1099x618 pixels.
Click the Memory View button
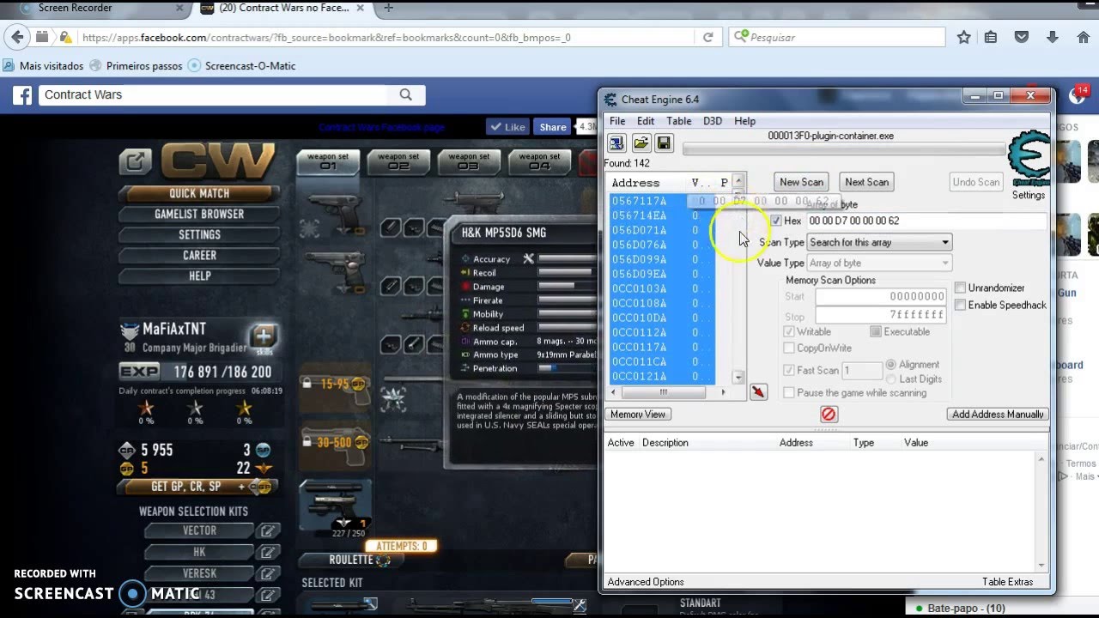pyautogui.click(x=638, y=415)
